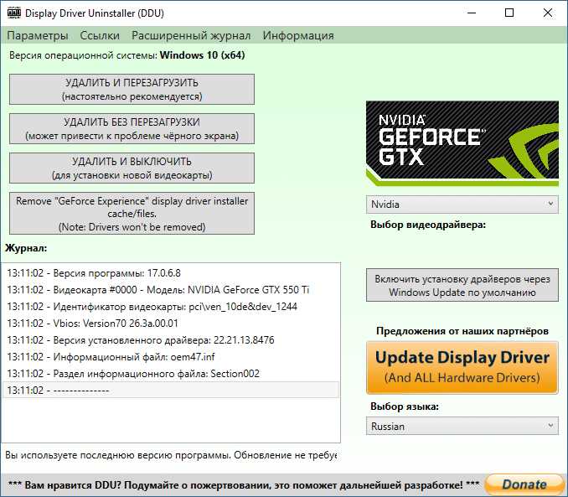
Task: Select the GTX 550 Ti model log entry
Action: [158, 290]
